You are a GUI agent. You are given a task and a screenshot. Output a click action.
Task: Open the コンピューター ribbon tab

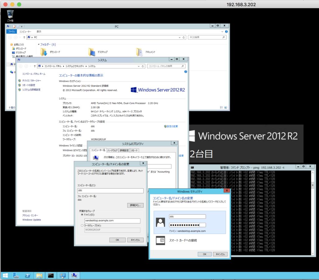coord(25,31)
